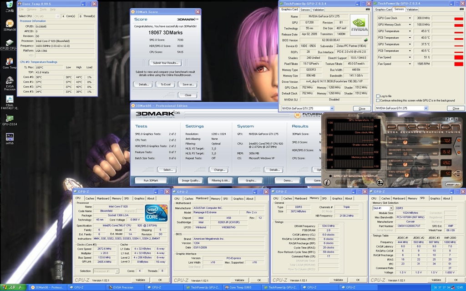Select the setfsb desktop icon
This screenshot has width=466, height=291.
[x=9, y=136]
